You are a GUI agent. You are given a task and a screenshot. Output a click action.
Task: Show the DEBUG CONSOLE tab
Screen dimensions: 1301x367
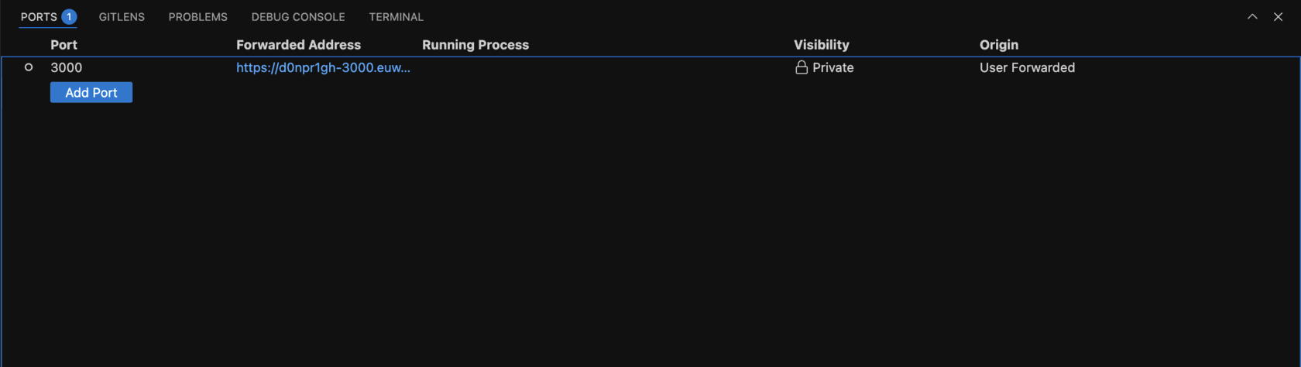(x=298, y=16)
